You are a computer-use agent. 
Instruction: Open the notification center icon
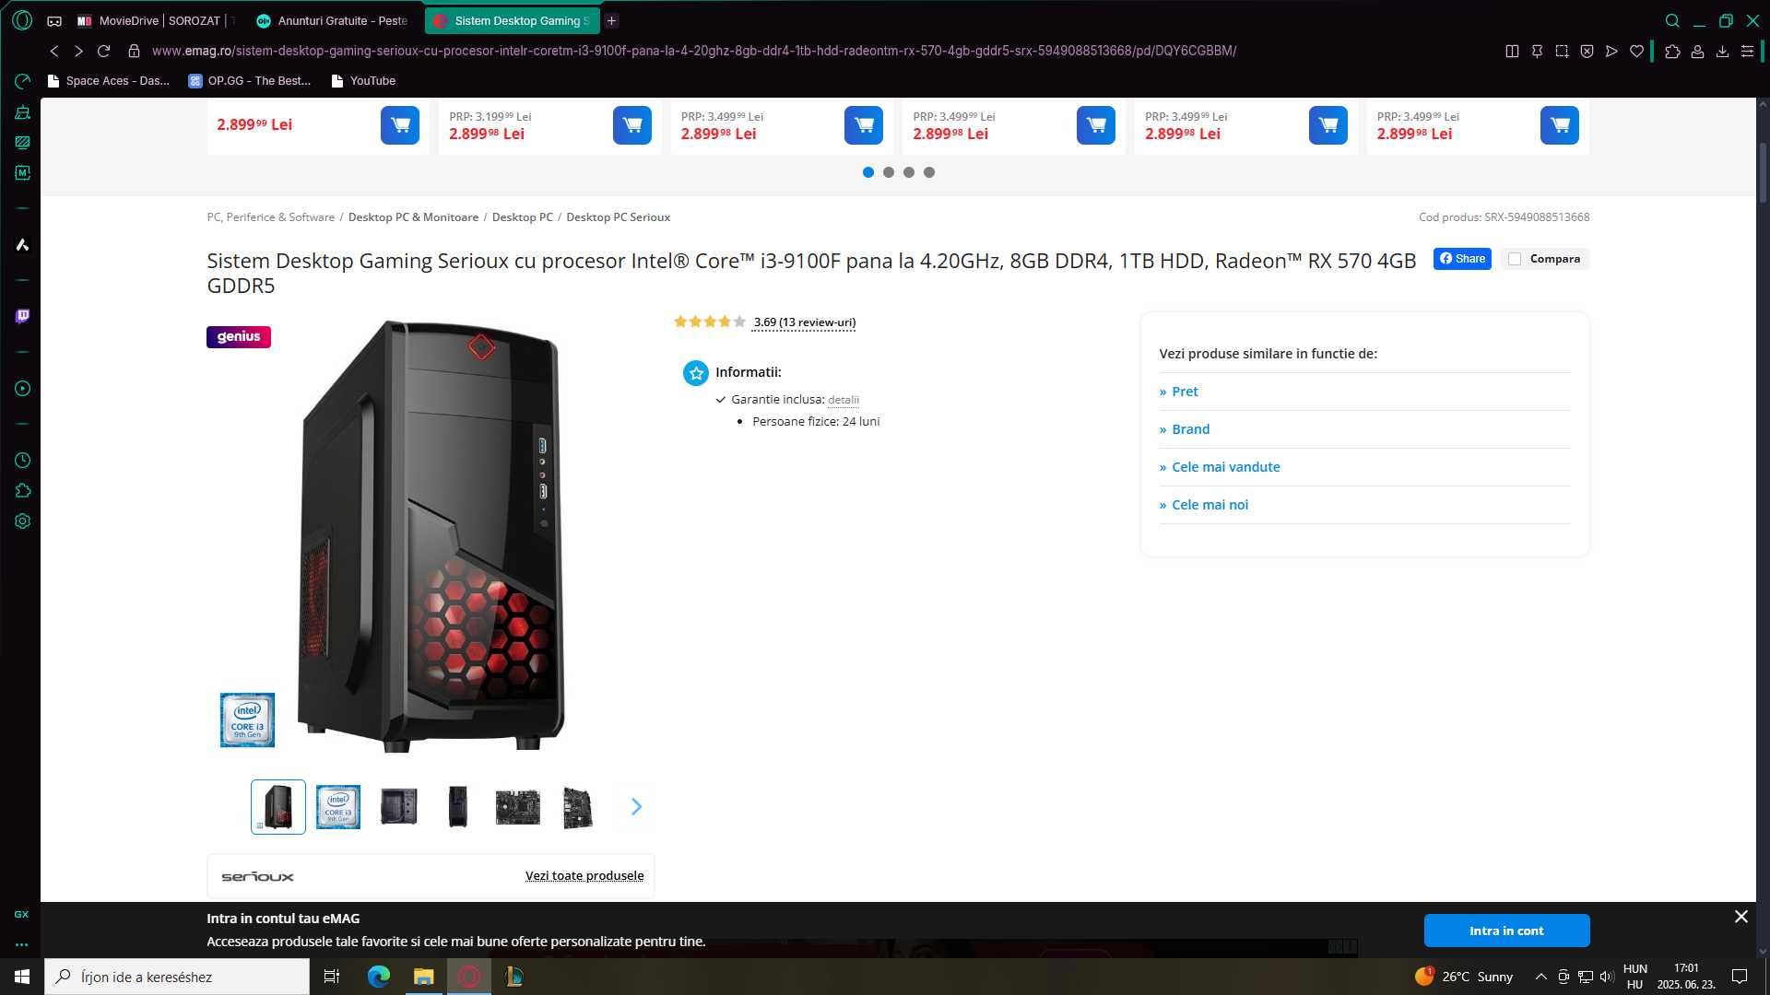coord(1740,977)
